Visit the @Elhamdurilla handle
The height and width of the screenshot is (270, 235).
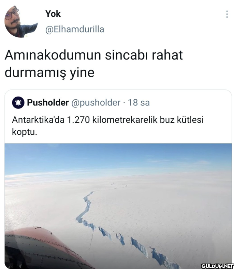click(x=75, y=30)
